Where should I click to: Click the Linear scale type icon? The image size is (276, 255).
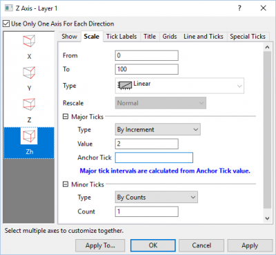tap(125, 85)
